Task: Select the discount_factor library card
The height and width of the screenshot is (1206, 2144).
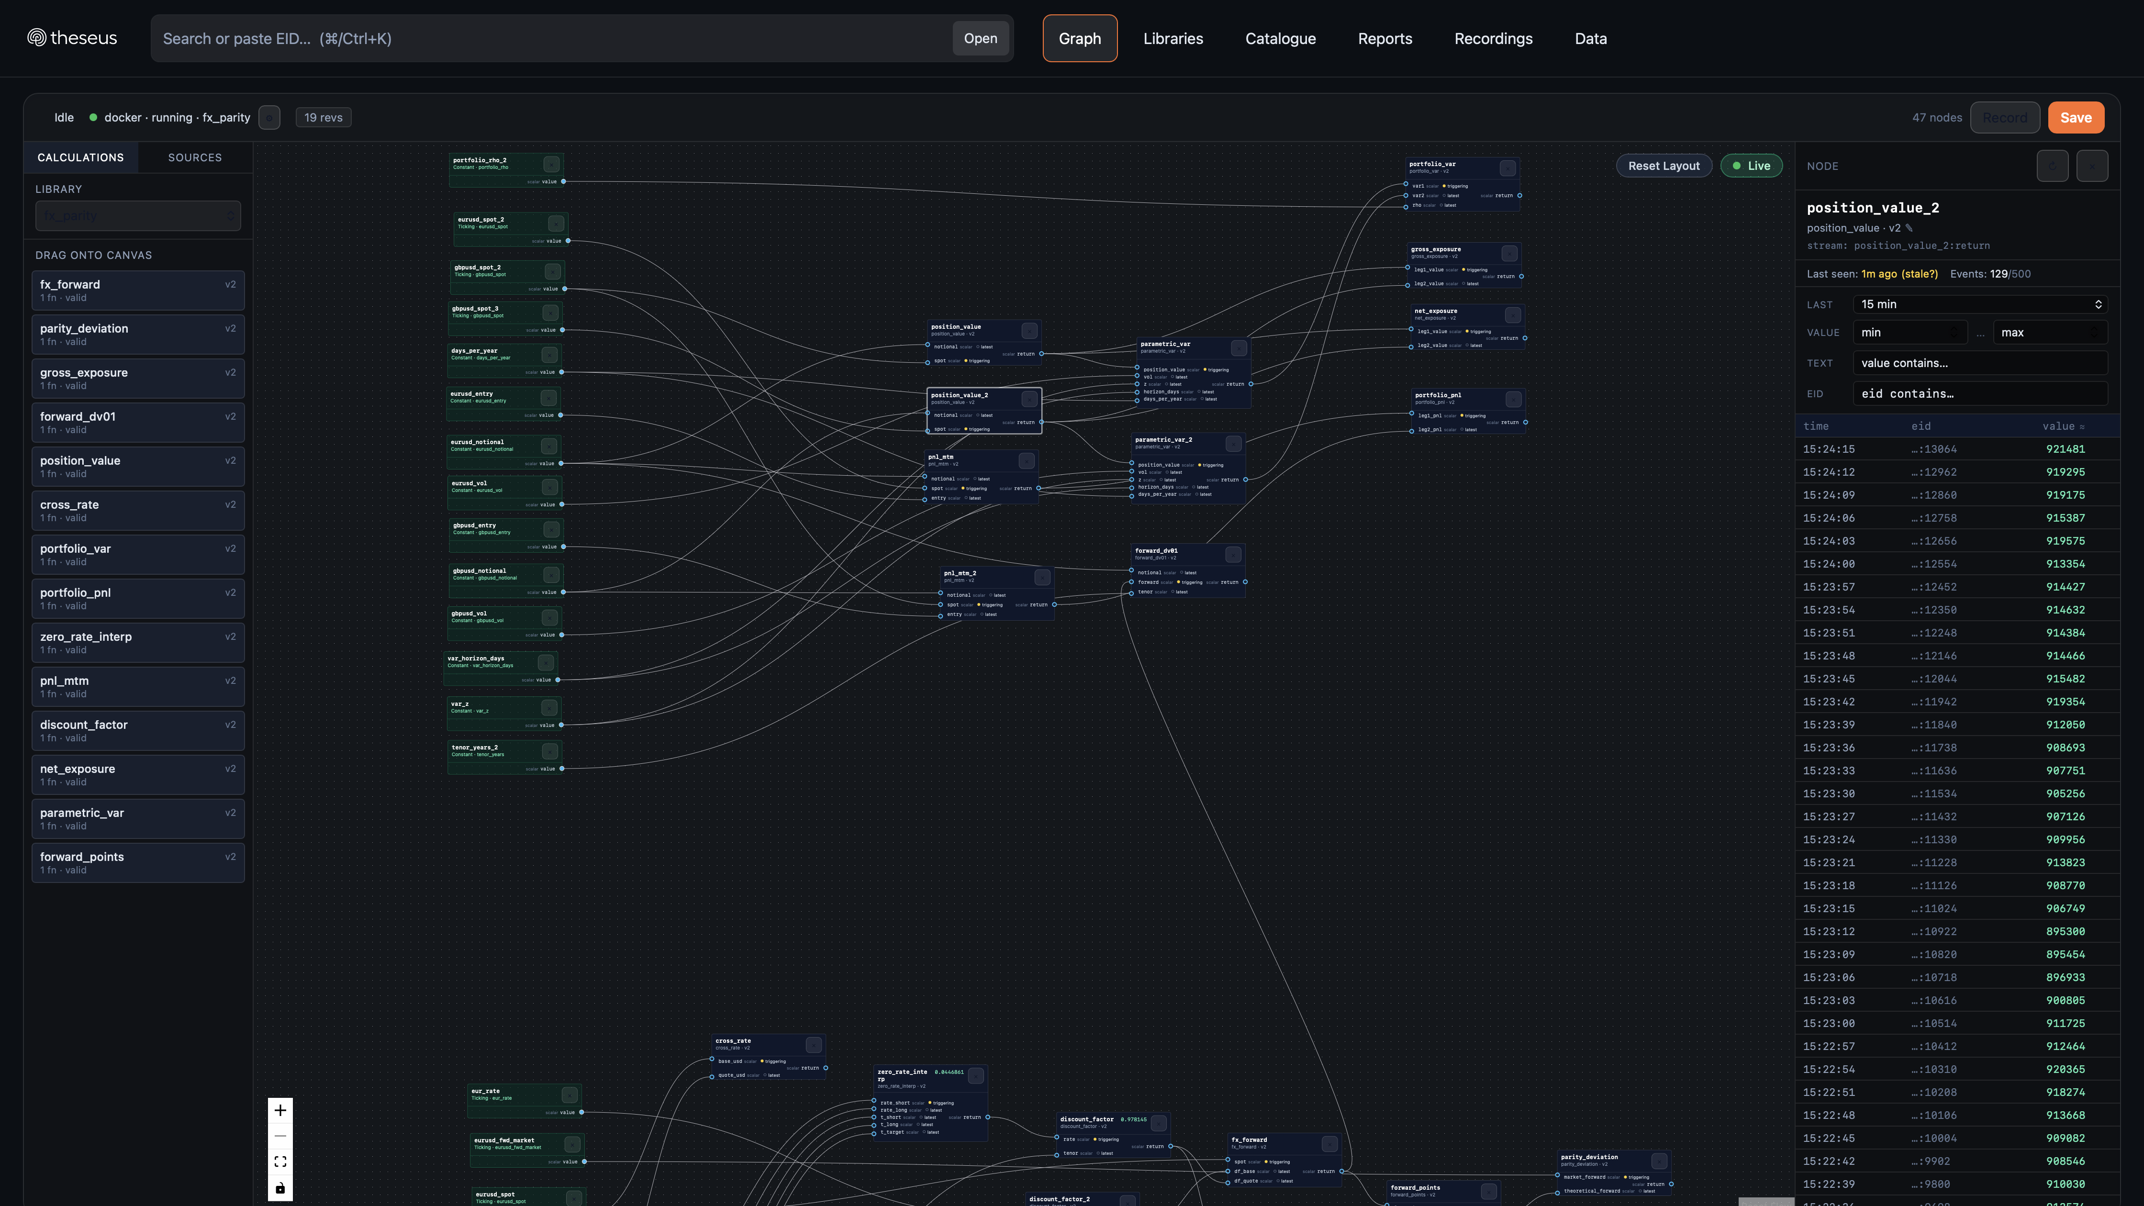Action: coord(138,731)
